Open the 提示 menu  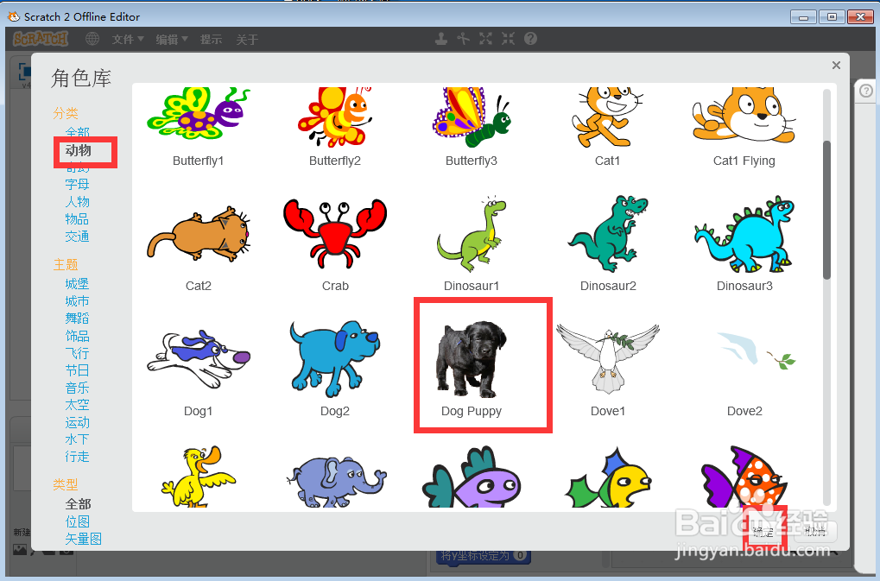[211, 39]
